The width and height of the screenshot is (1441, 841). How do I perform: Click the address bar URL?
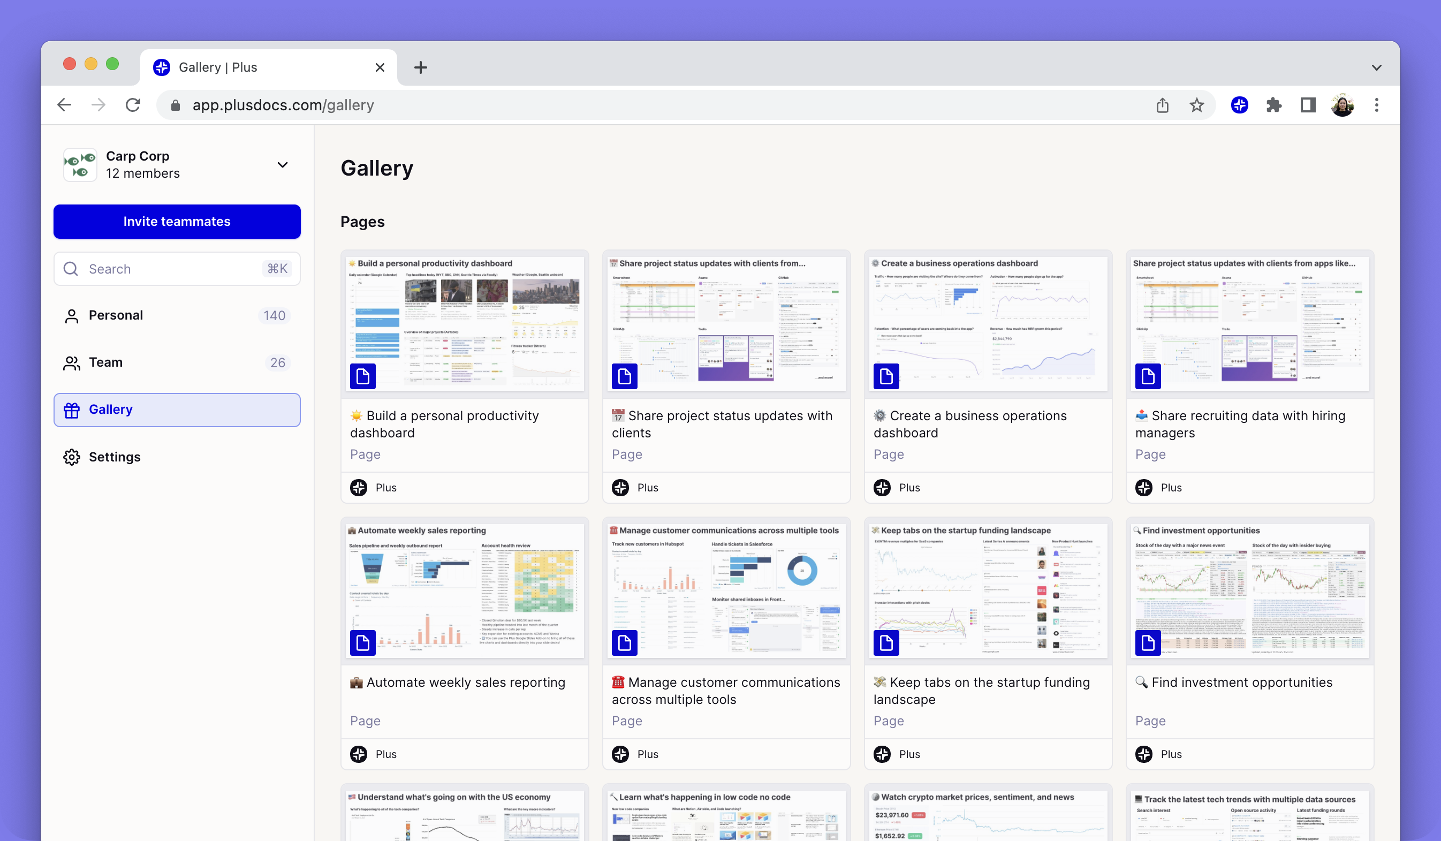[283, 105]
